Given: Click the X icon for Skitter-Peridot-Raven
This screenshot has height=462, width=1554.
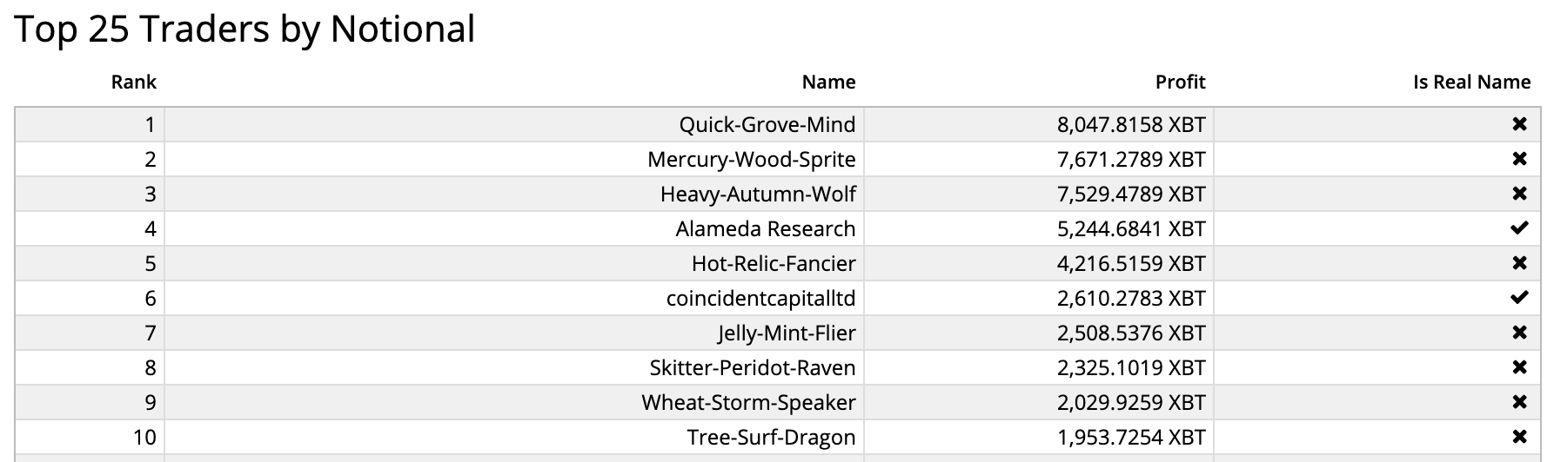Looking at the screenshot, I should pyautogui.click(x=1519, y=367).
